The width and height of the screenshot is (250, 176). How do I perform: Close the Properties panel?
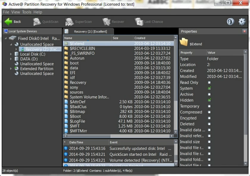click(x=245, y=31)
